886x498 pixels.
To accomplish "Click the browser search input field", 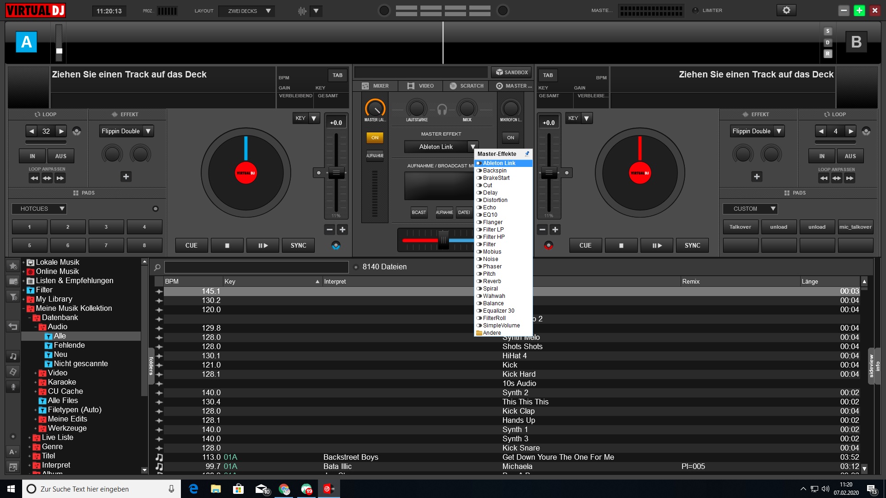I will [x=257, y=267].
